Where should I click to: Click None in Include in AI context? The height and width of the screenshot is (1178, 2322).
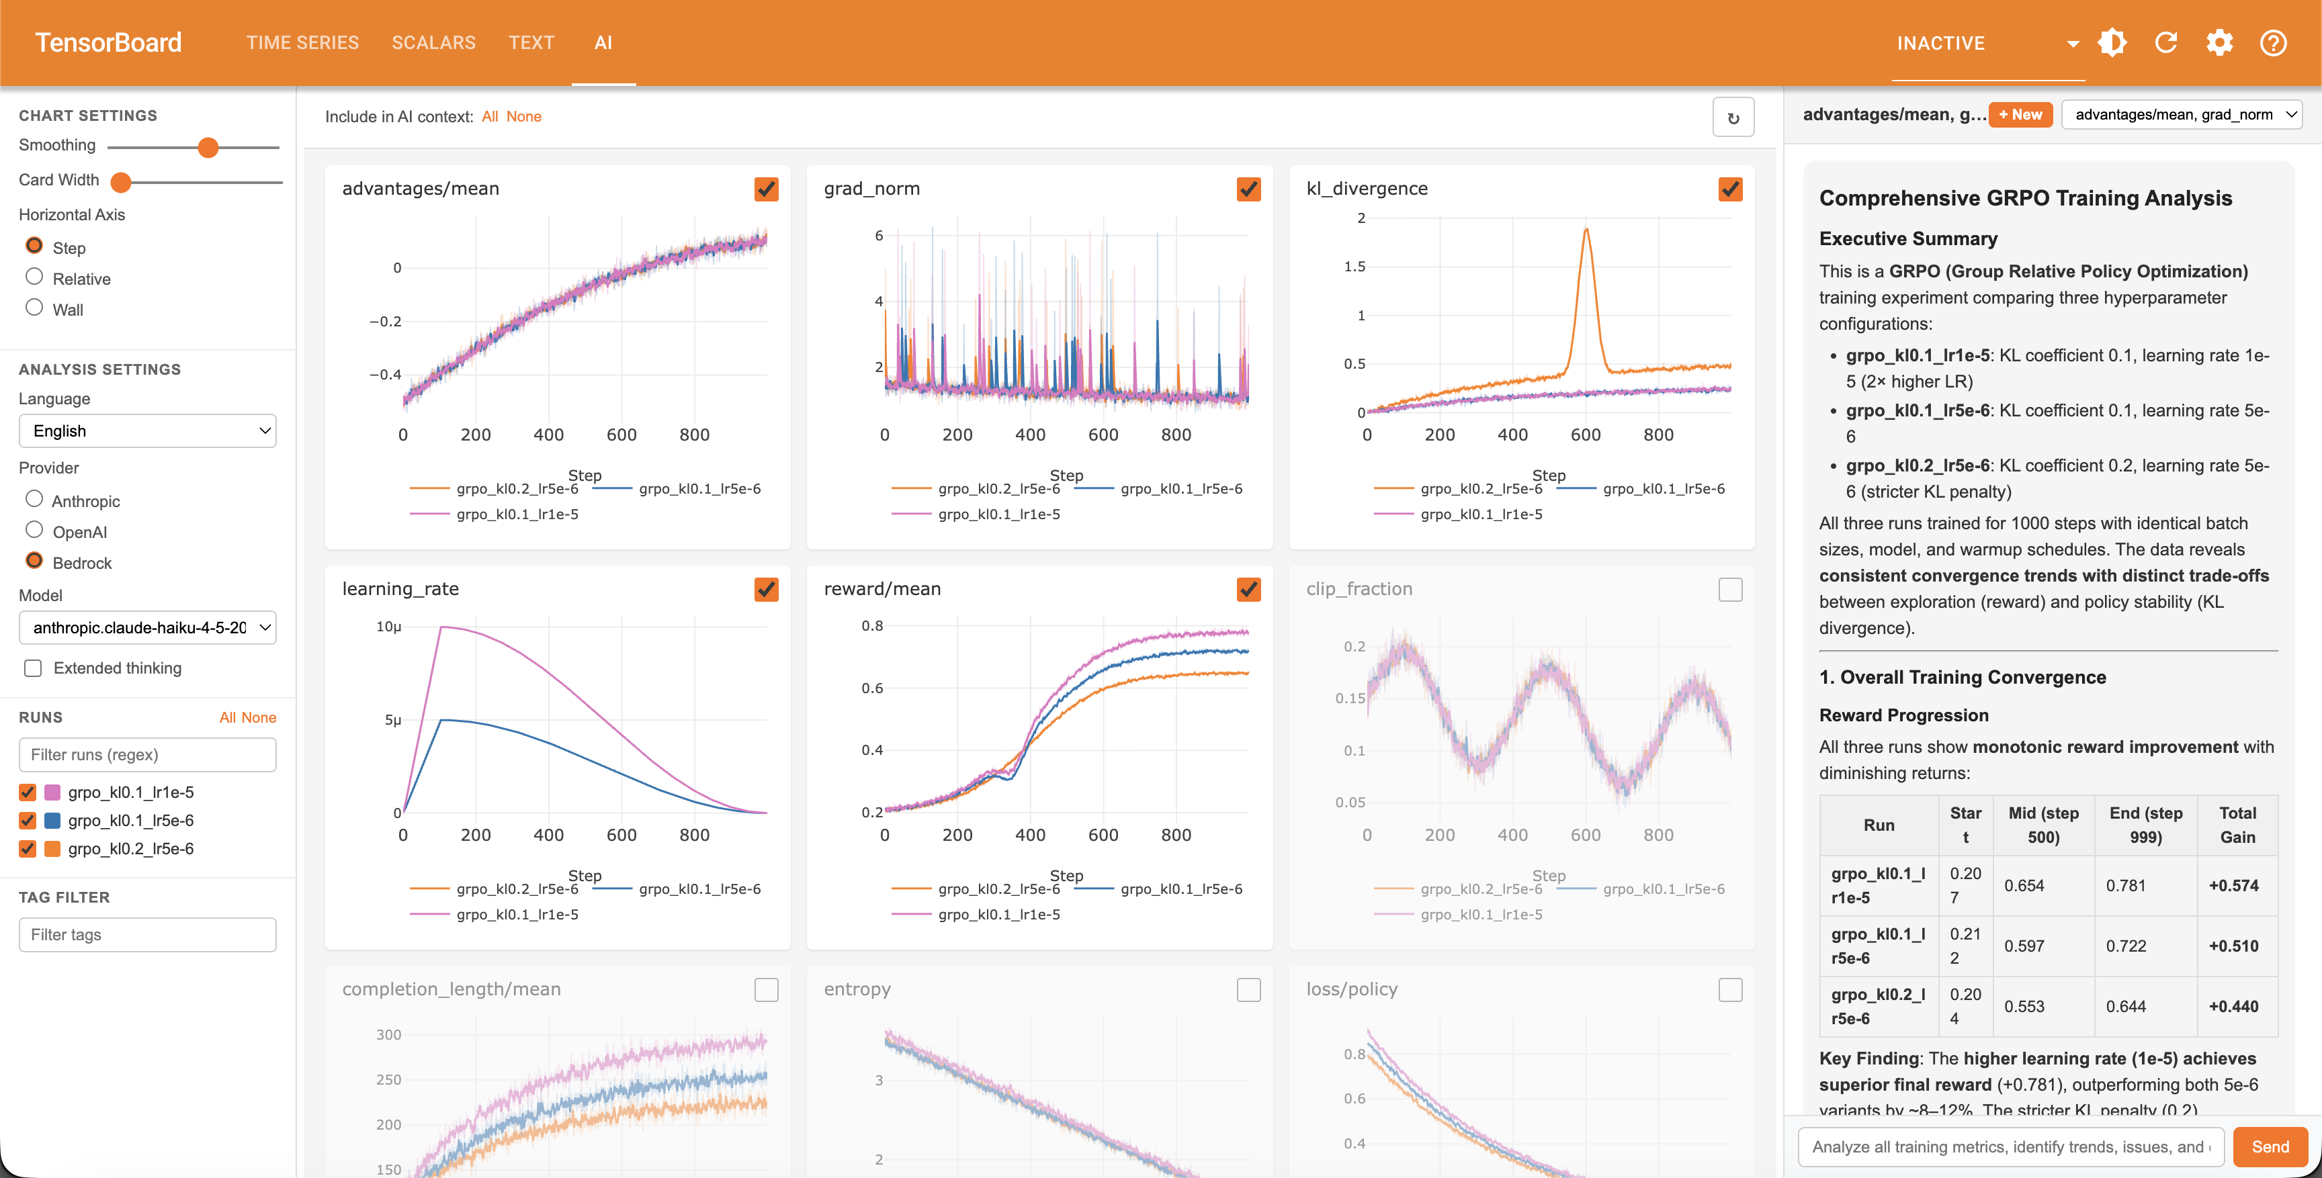click(523, 116)
